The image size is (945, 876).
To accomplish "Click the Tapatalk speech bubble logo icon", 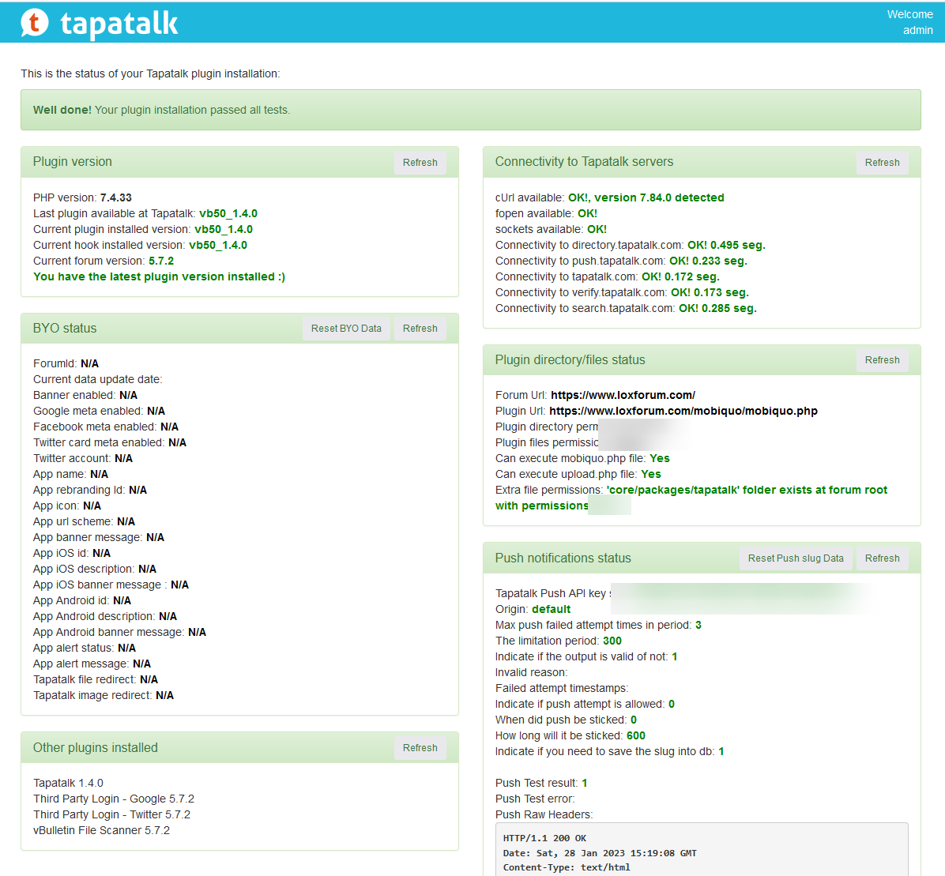I will (x=34, y=23).
